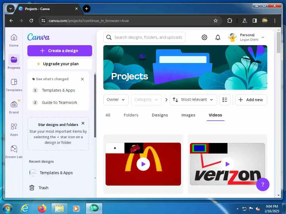Open the taskbar clock
This screenshot has height=214, width=286.
(x=272, y=208)
